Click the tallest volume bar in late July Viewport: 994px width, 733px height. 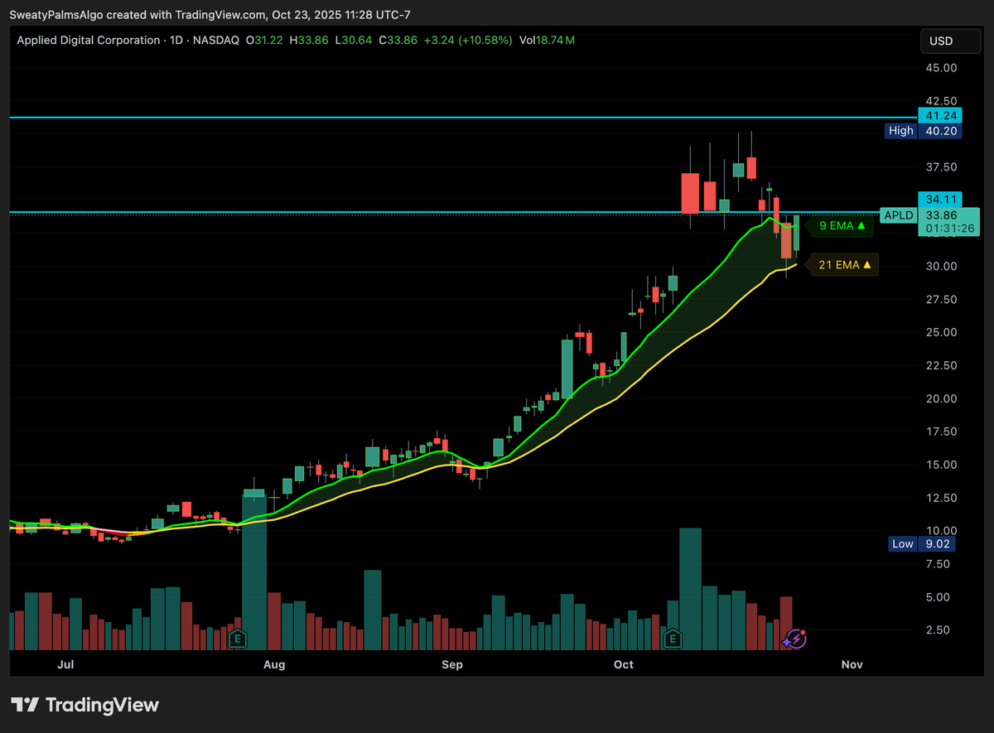pos(253,572)
